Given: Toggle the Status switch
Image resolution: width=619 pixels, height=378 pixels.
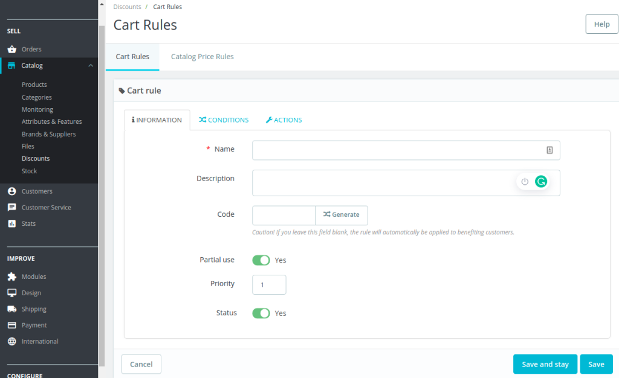Looking at the screenshot, I should tap(261, 313).
